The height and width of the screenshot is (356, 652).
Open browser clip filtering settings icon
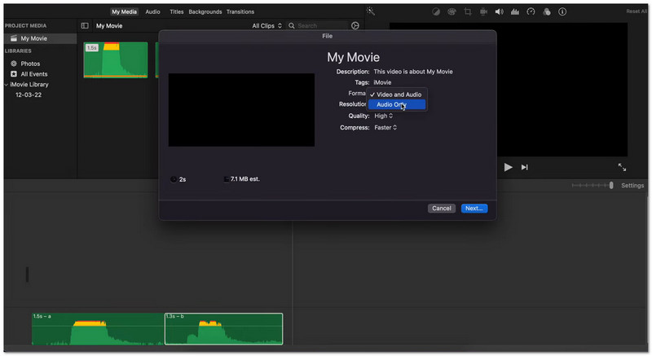coord(355,26)
